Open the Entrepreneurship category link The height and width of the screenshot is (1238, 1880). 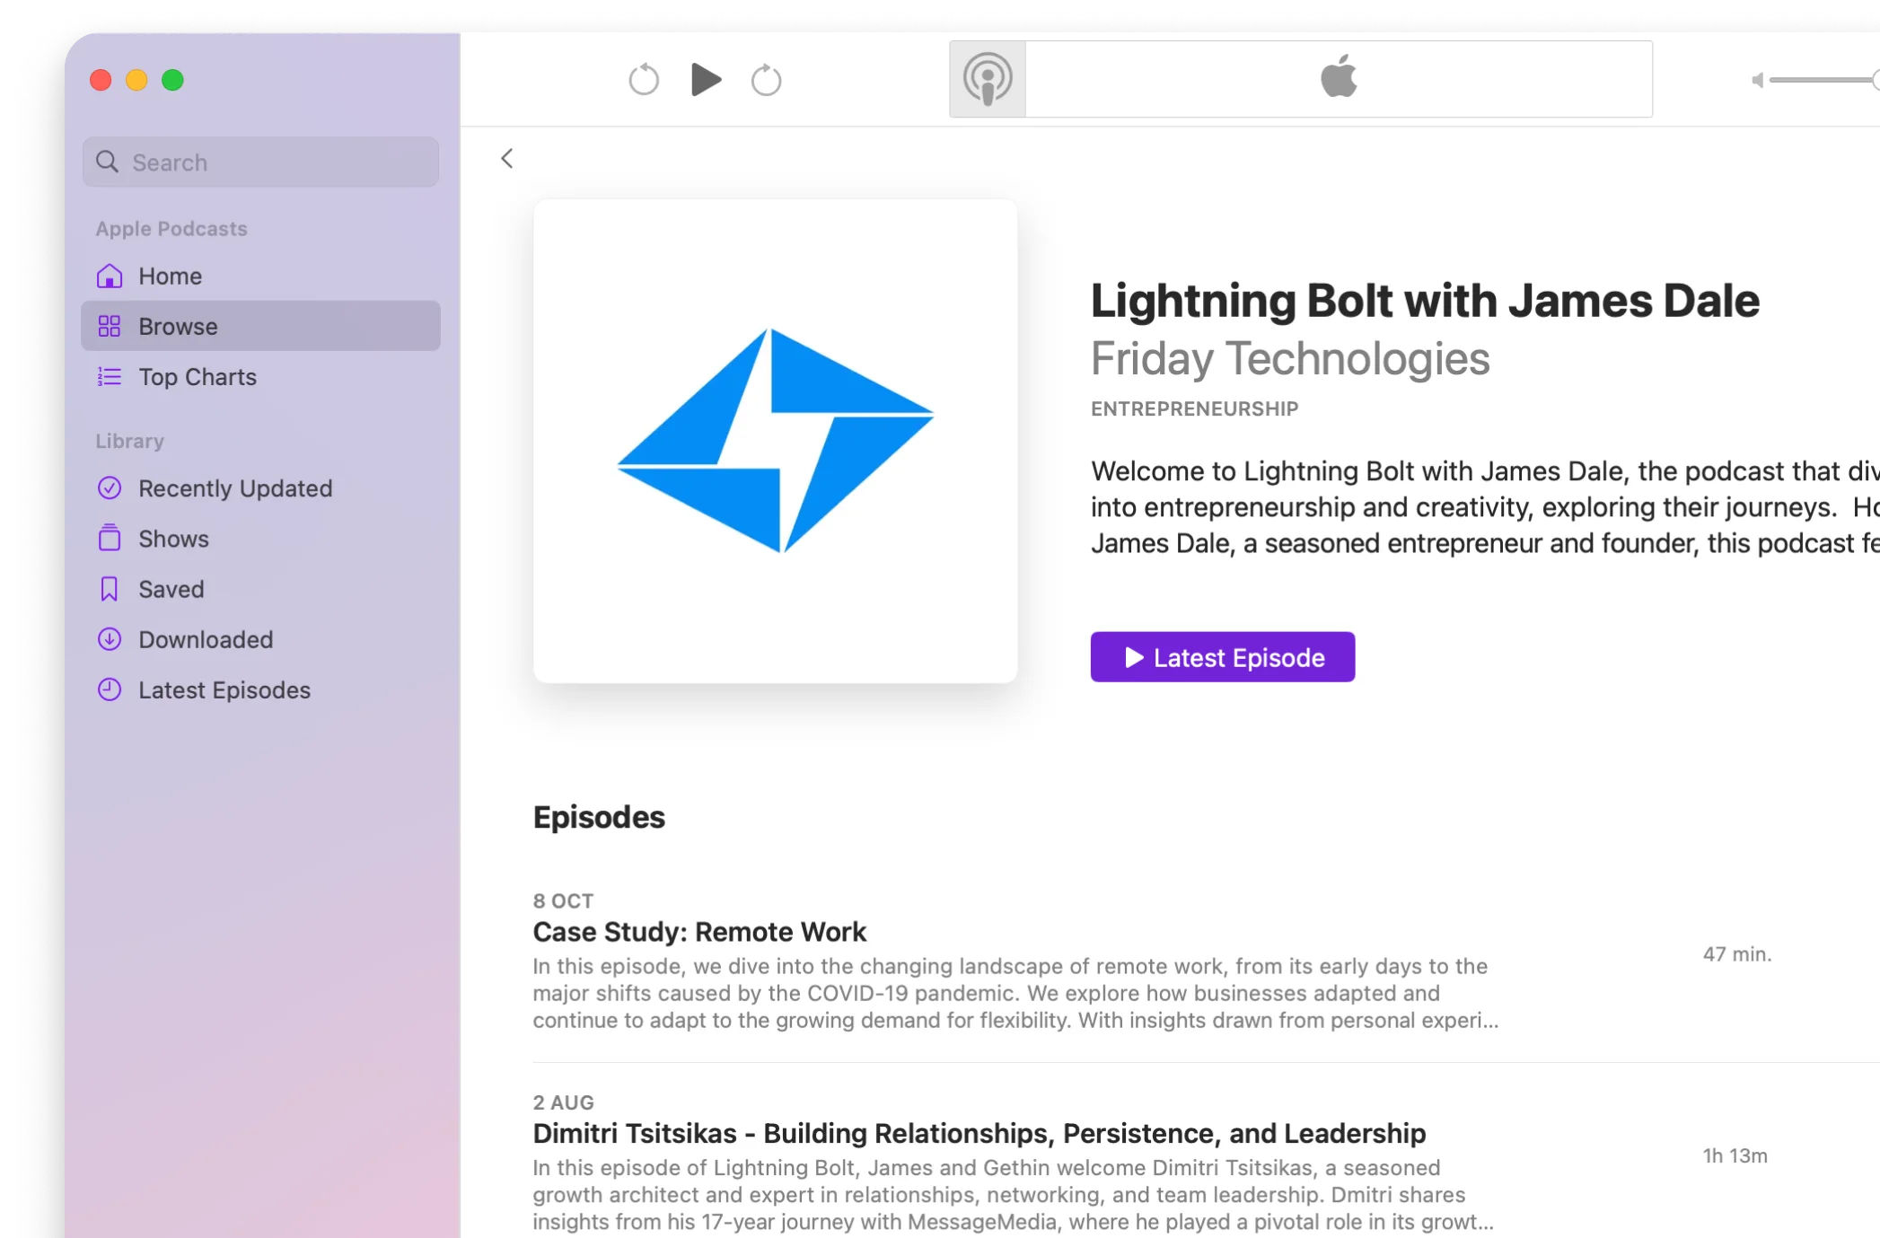1194,408
